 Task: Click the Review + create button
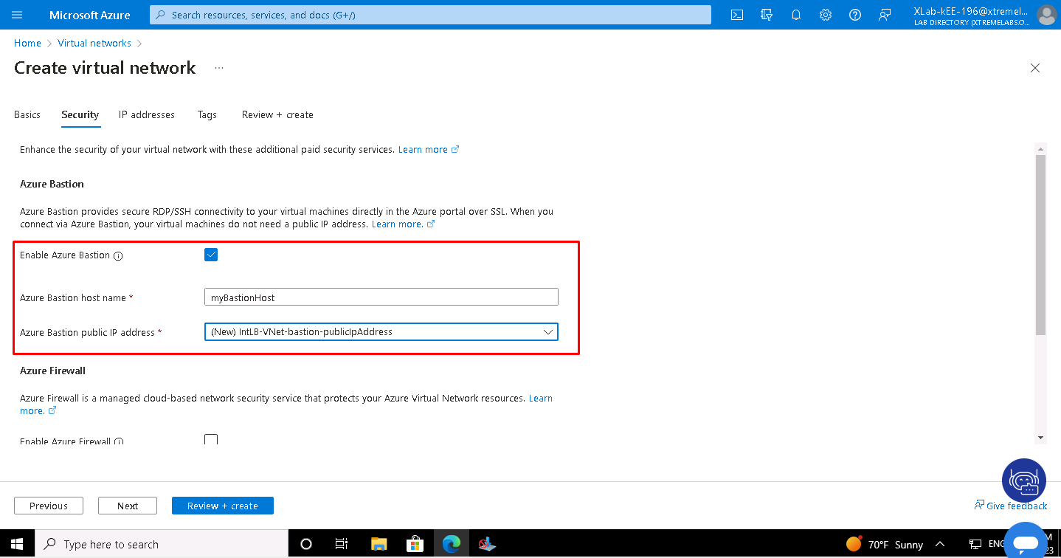coord(222,505)
